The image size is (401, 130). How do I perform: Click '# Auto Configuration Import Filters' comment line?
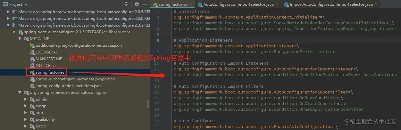[219, 86]
